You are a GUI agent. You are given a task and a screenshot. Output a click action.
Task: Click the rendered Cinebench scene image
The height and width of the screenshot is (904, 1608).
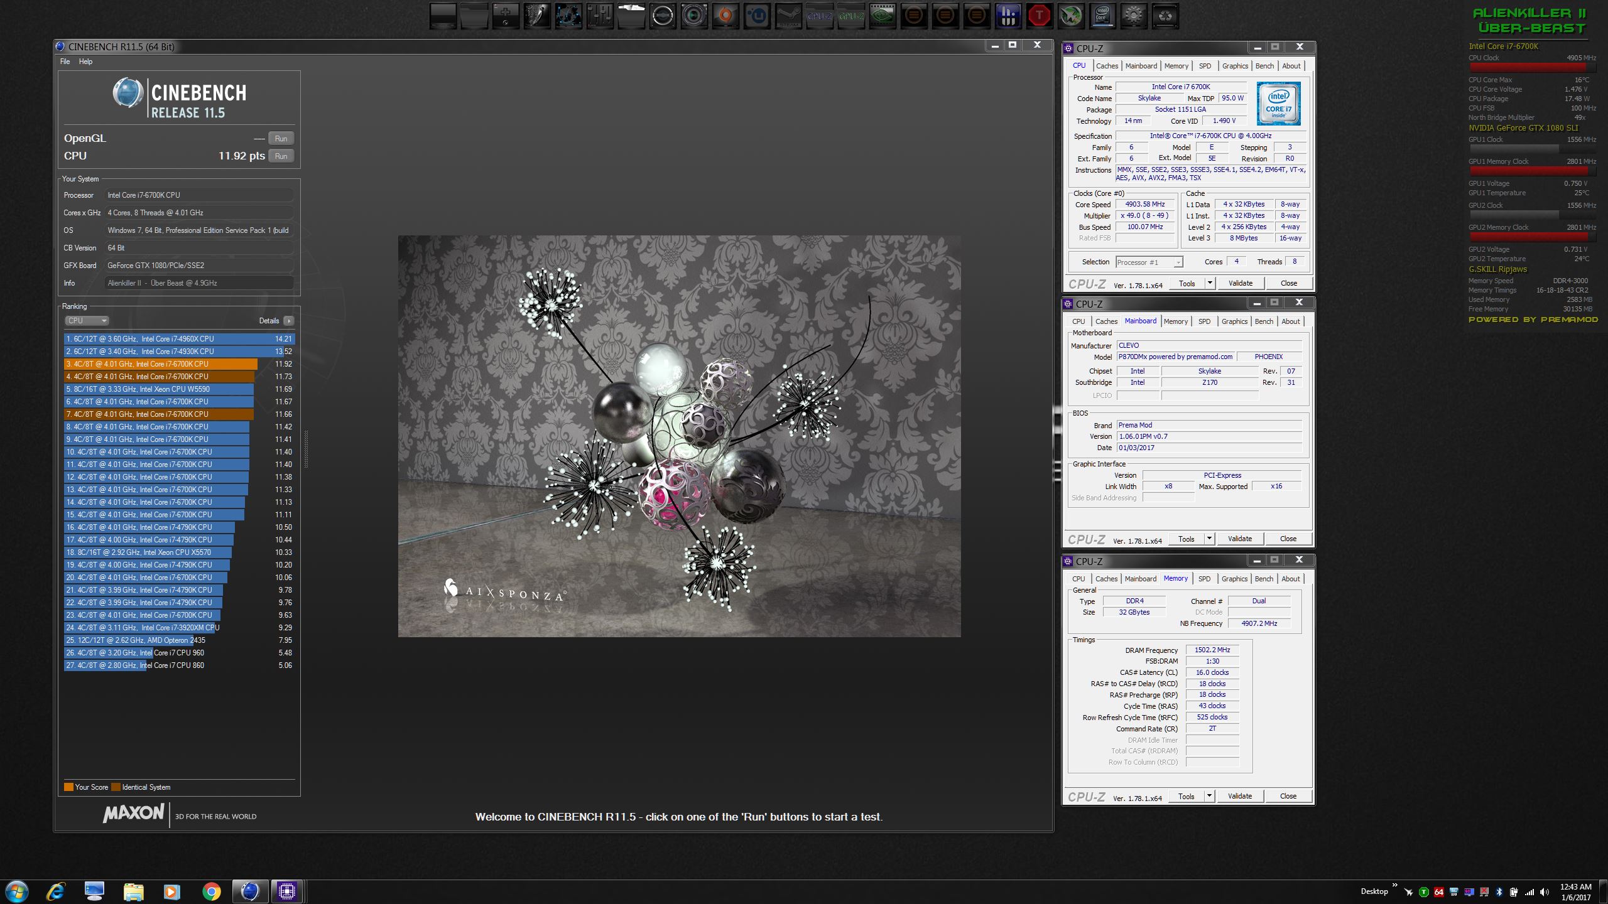679,436
